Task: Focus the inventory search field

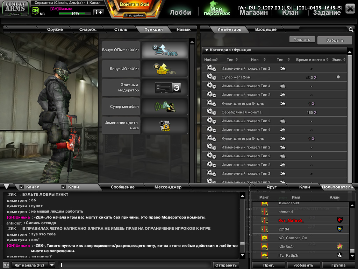Action: click(323, 29)
